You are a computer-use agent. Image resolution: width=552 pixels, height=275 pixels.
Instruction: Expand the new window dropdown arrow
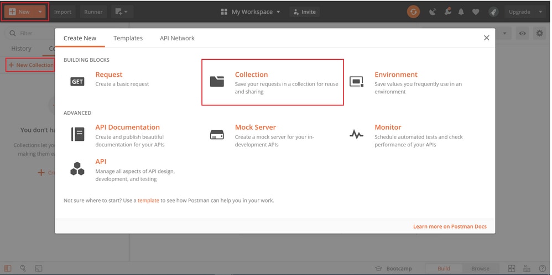click(126, 12)
